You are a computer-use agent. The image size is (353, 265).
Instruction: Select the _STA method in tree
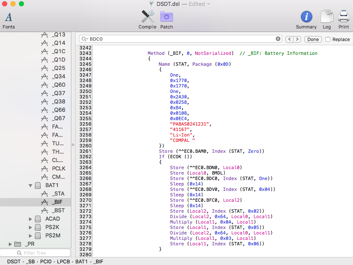coord(58,193)
